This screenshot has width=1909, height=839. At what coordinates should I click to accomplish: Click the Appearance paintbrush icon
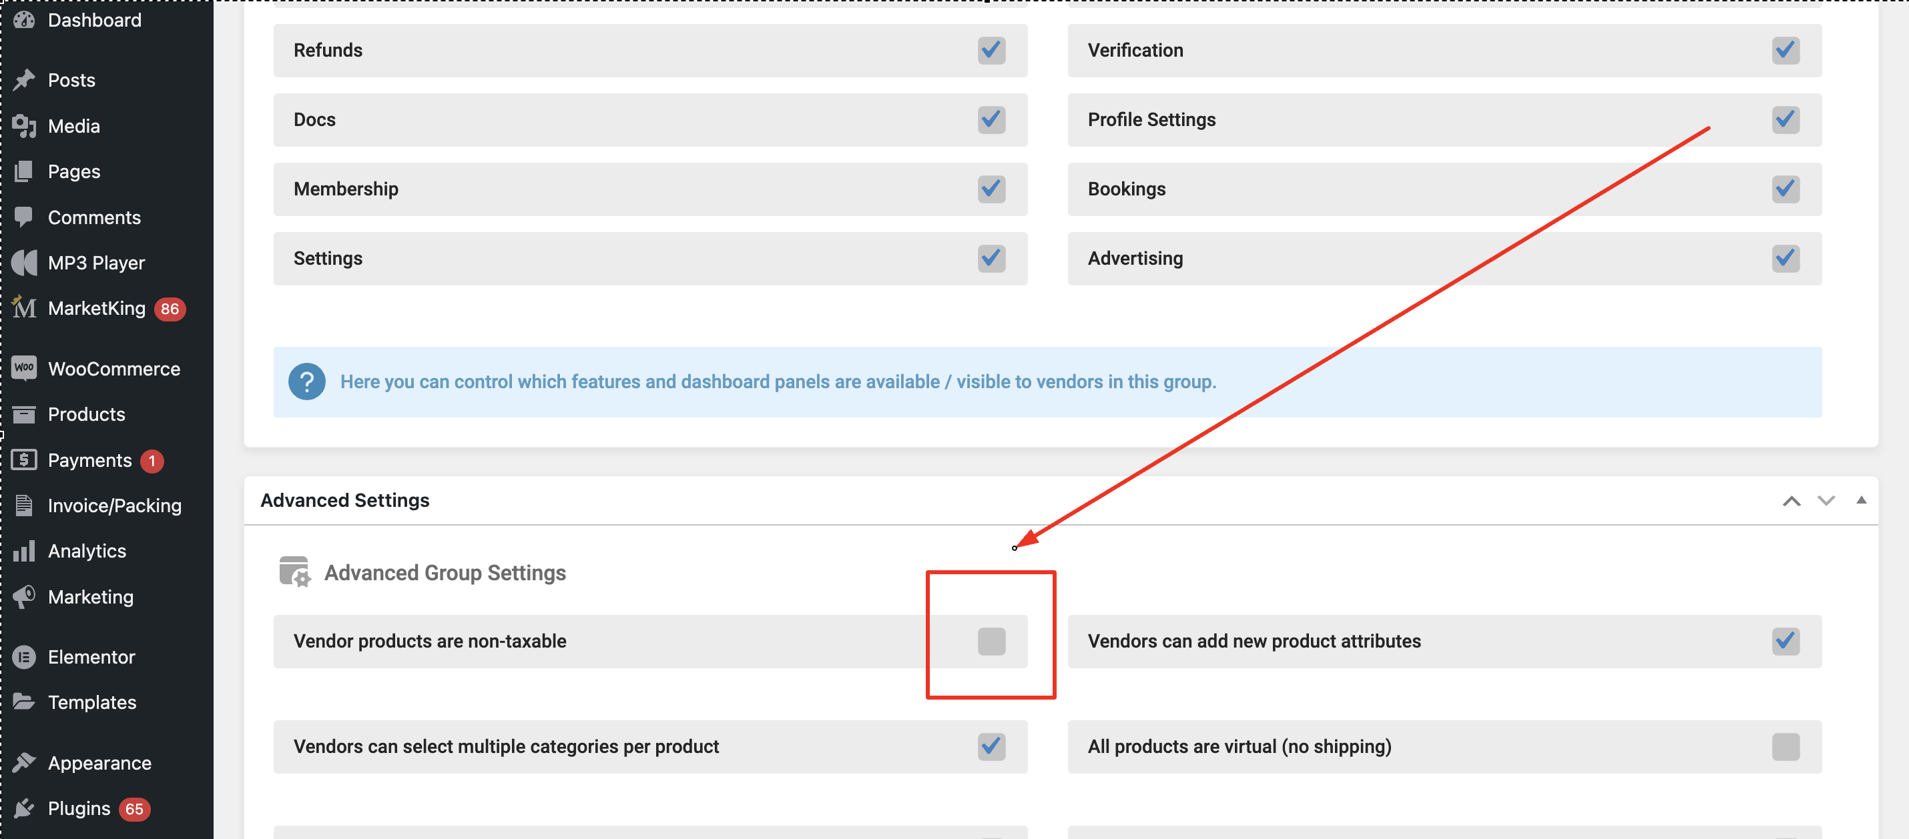[24, 763]
